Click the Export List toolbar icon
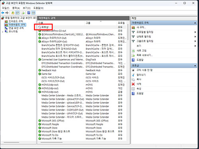199x149 pixels. [23, 13]
